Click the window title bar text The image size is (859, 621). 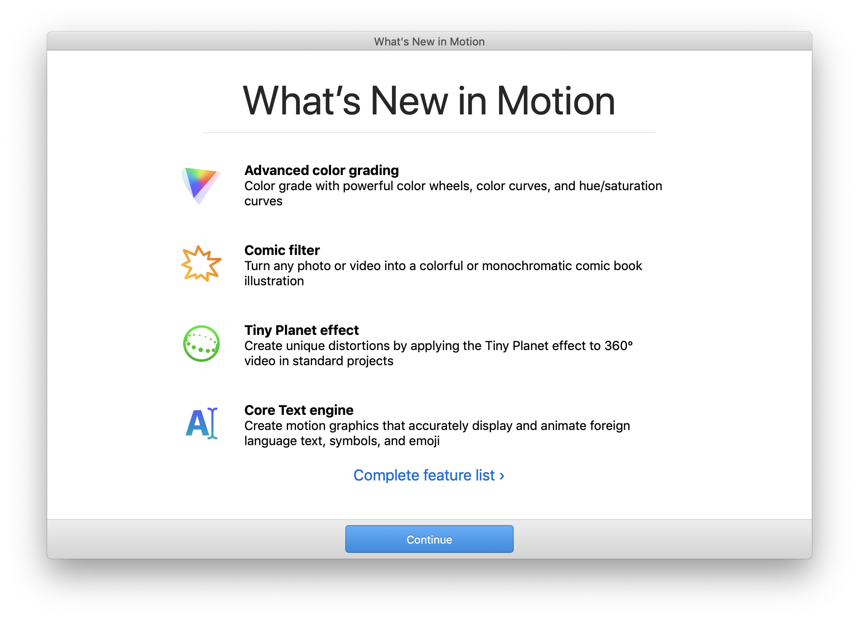click(429, 42)
